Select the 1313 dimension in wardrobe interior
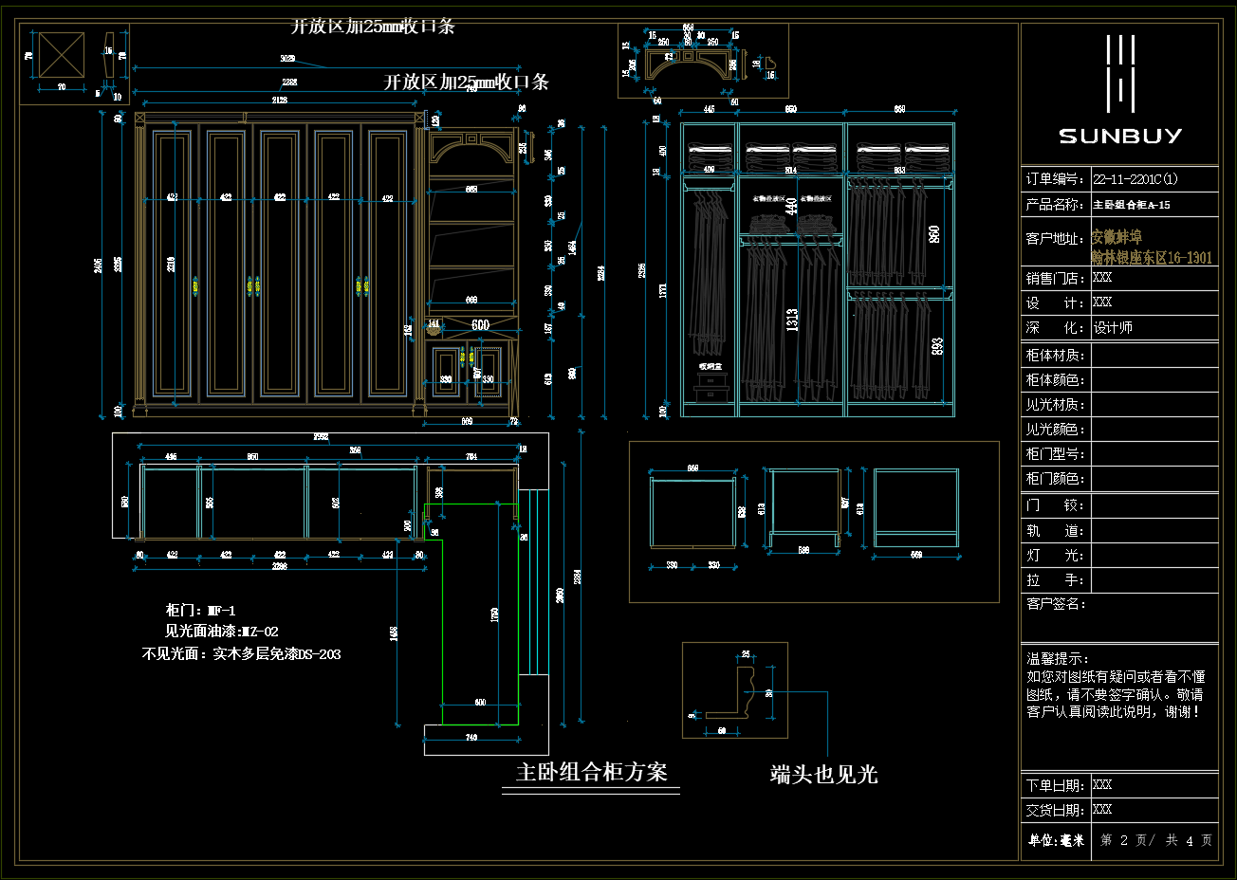The width and height of the screenshot is (1237, 880). point(792,320)
